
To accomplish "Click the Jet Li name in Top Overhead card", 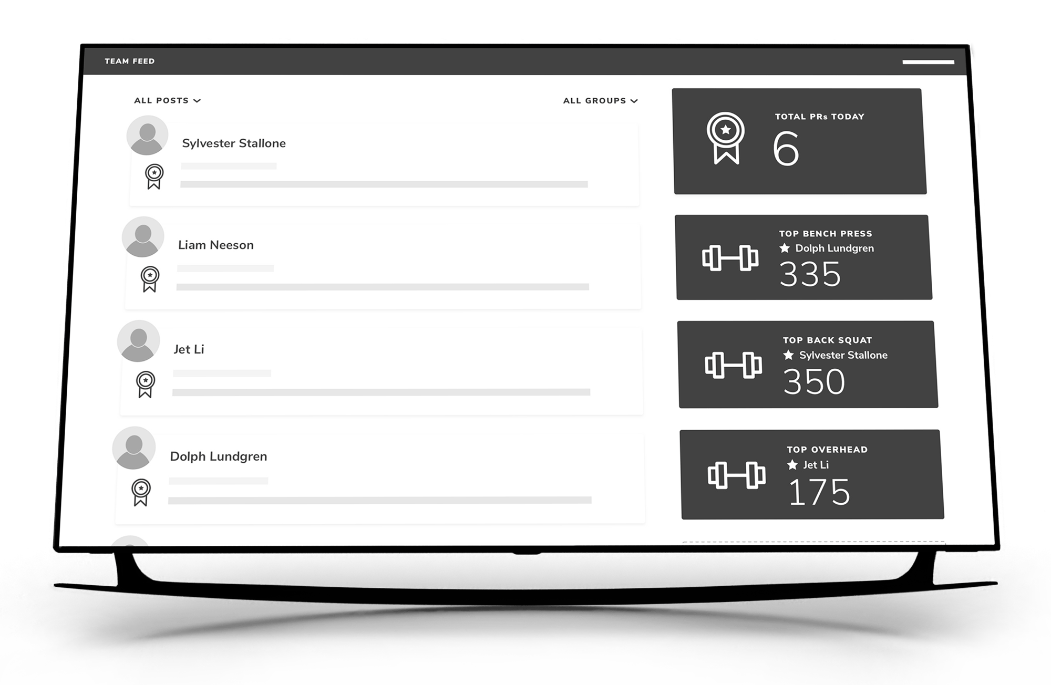I will 816,465.
